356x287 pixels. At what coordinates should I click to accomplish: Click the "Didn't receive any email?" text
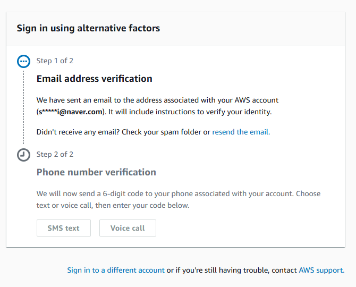click(78, 132)
